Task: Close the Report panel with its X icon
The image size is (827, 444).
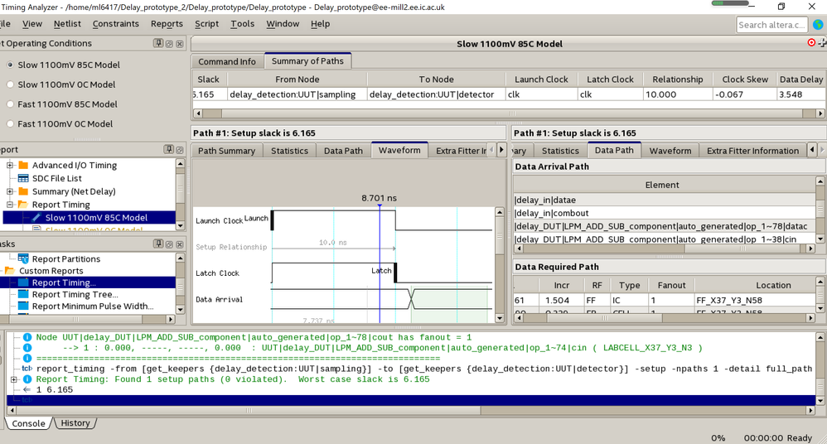Action: pos(180,150)
